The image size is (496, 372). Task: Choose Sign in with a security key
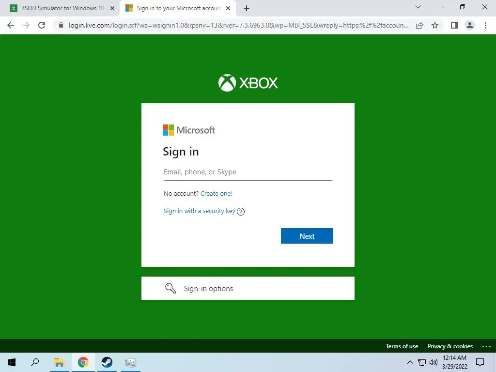click(x=199, y=211)
